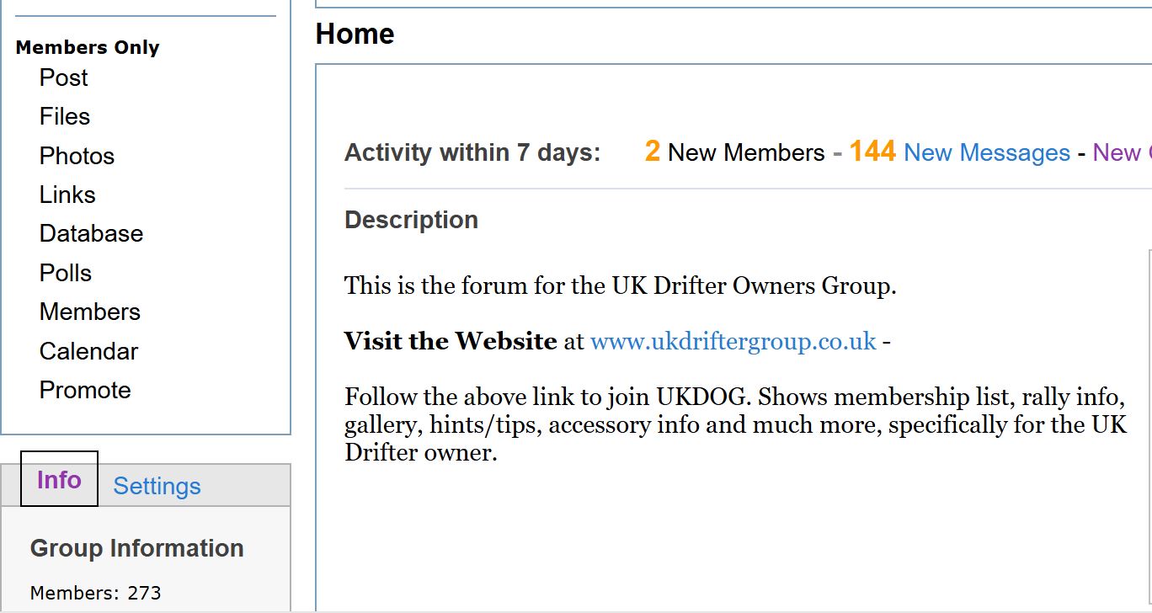Select Links in the sidebar menu

pos(67,195)
